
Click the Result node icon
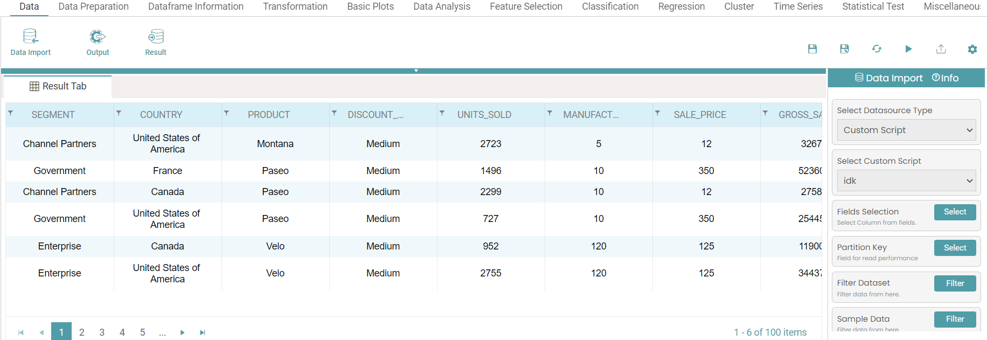coord(156,37)
